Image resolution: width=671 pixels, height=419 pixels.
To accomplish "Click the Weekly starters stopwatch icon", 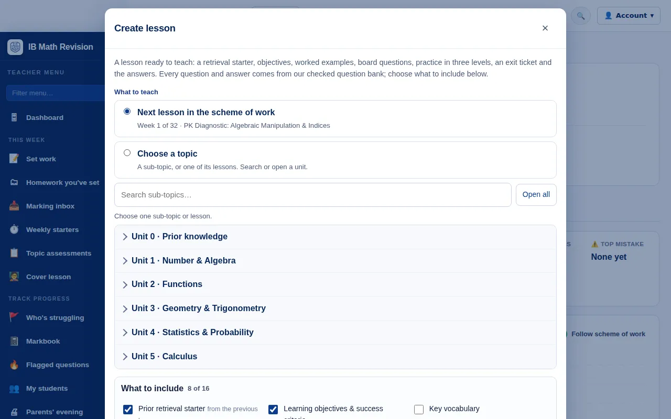I will click(x=14, y=229).
